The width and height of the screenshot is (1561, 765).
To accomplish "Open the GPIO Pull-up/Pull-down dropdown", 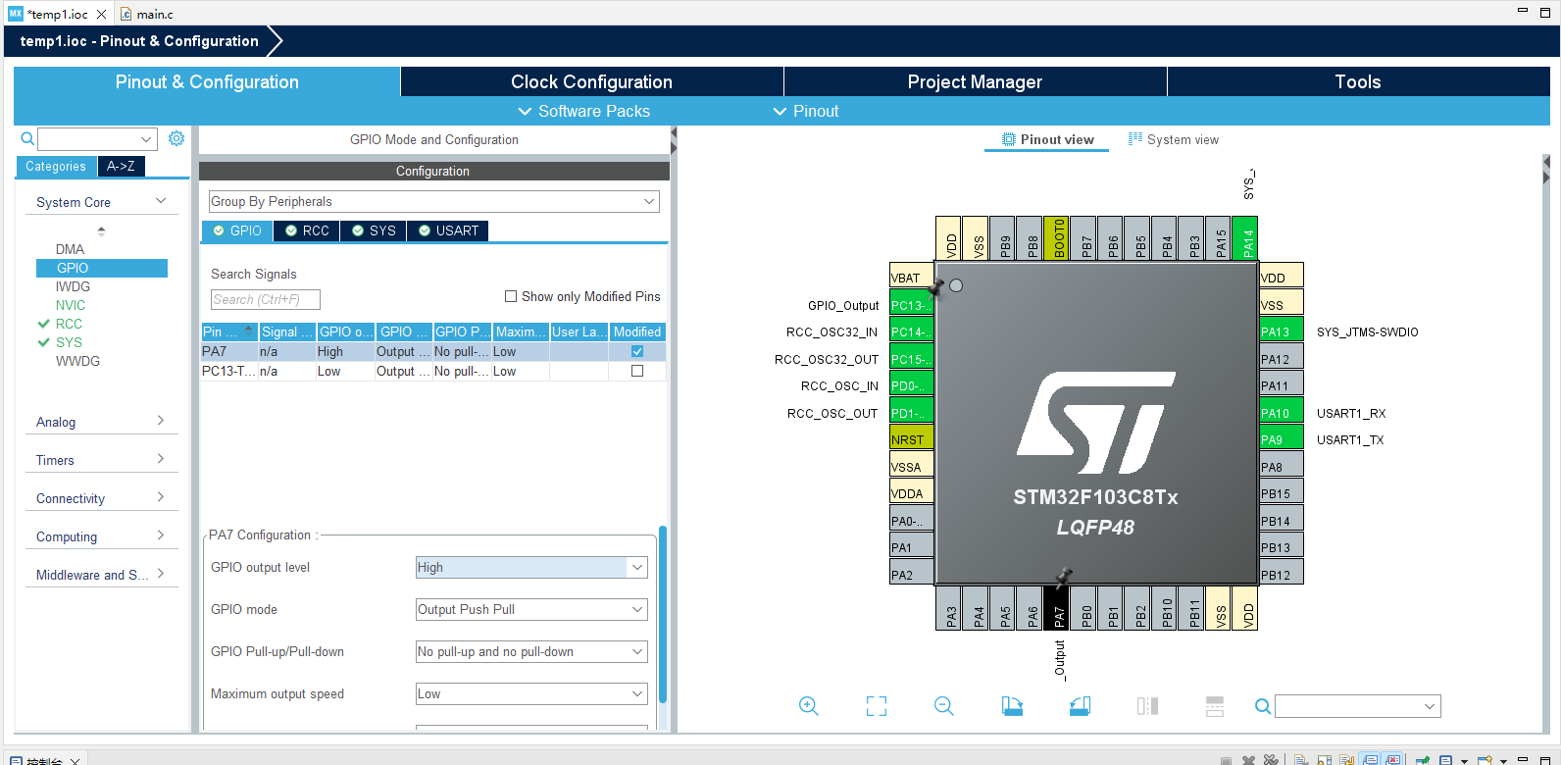I will [x=531, y=651].
